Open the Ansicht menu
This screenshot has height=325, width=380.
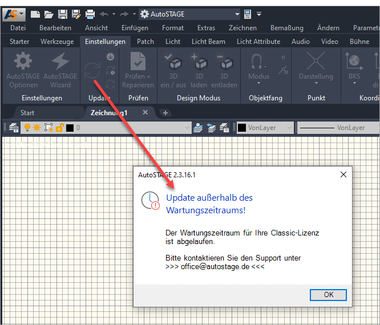[96, 28]
